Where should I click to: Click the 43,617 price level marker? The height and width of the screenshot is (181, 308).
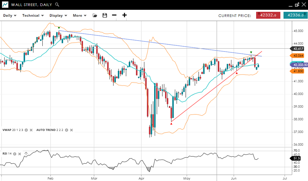tap(298, 49)
